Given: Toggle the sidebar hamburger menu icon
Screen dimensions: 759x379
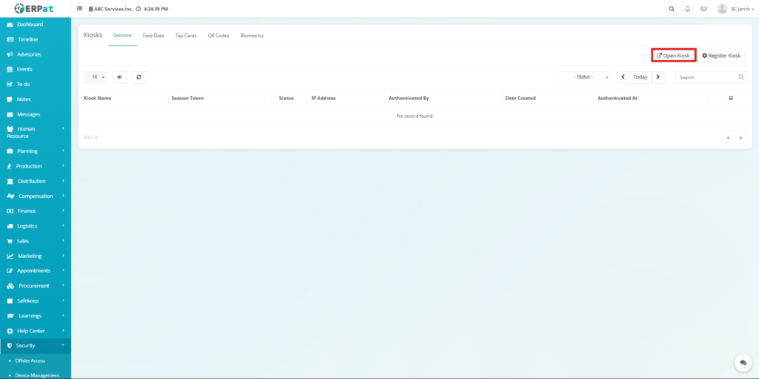Looking at the screenshot, I should (80, 9).
